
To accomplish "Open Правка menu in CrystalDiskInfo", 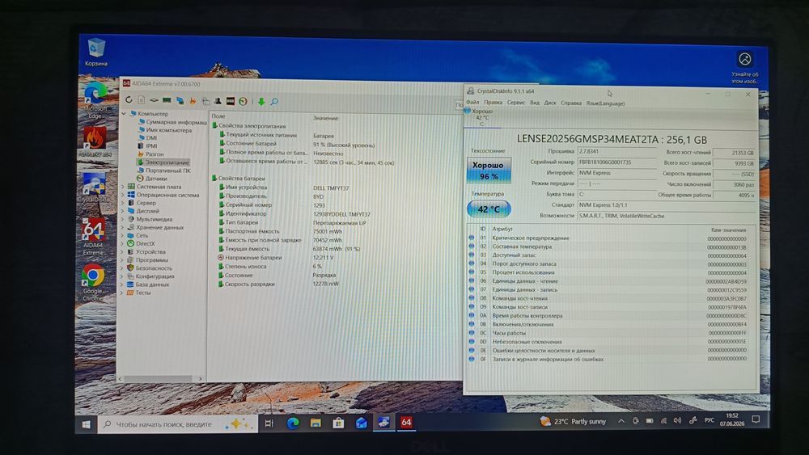I will [493, 103].
